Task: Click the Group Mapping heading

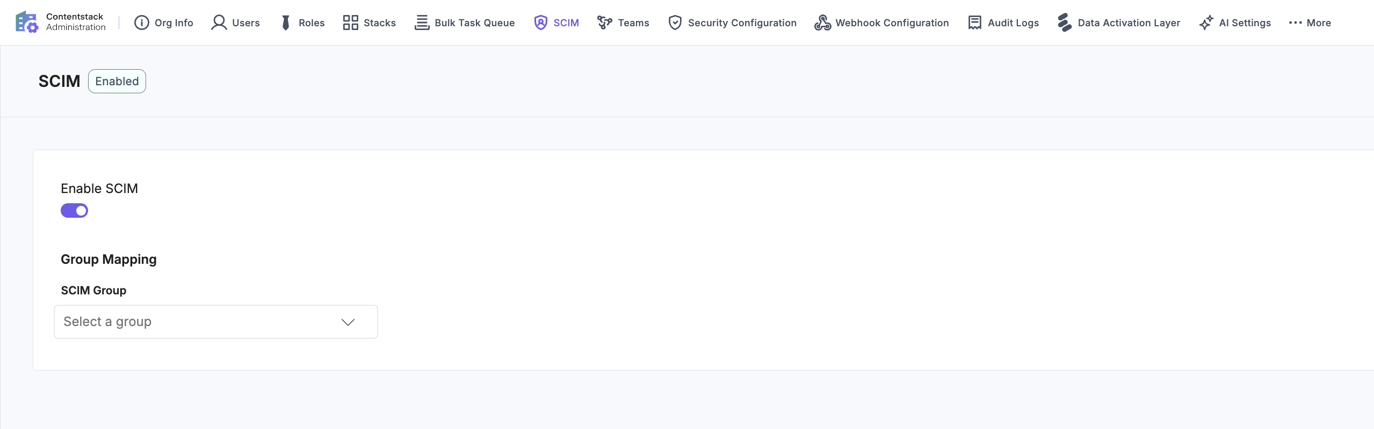Action: click(109, 260)
